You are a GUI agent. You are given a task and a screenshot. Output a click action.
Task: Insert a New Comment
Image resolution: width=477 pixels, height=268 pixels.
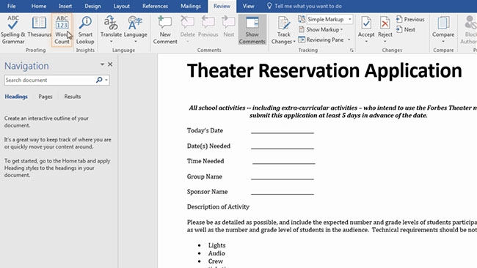click(x=165, y=30)
